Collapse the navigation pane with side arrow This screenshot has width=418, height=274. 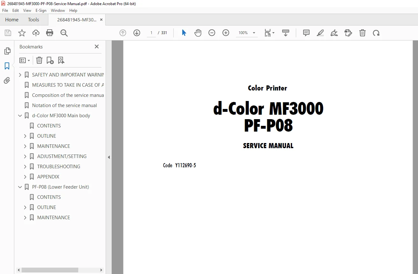pyautogui.click(x=109, y=157)
